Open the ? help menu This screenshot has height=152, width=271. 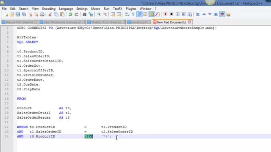pyautogui.click(x=155, y=8)
